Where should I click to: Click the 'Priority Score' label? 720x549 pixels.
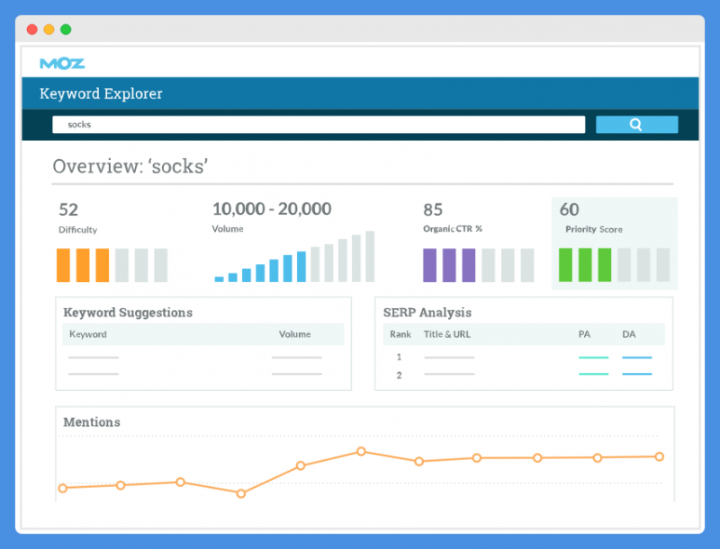tap(594, 229)
